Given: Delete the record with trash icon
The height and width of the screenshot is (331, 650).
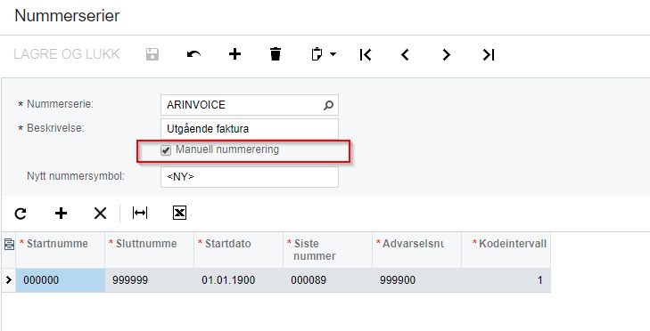Looking at the screenshot, I should coord(276,54).
